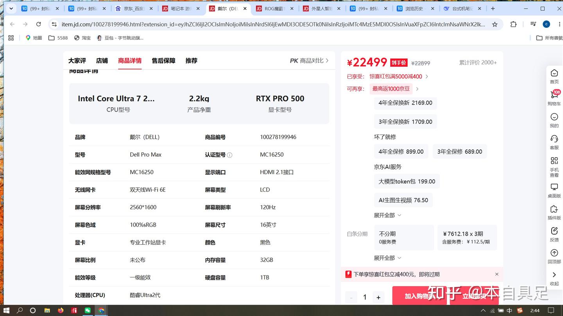Open Windows search from the taskbar
This screenshot has height=316, width=563.
coord(20,311)
